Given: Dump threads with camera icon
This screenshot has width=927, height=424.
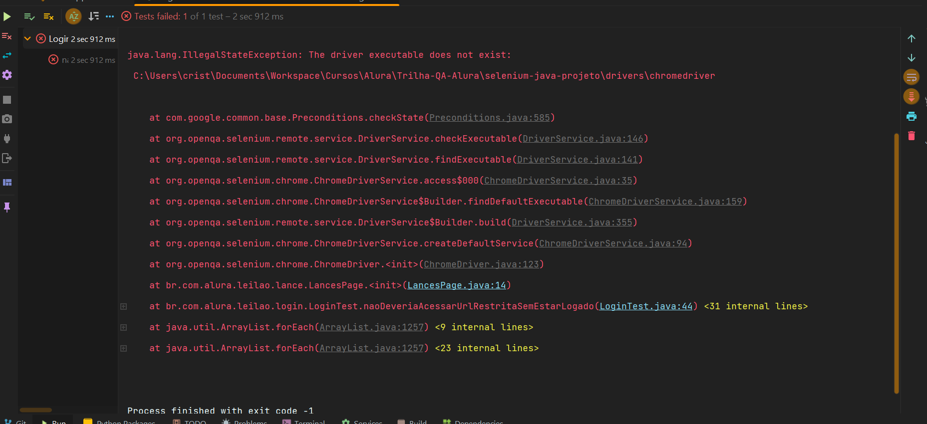Looking at the screenshot, I should click(x=7, y=119).
